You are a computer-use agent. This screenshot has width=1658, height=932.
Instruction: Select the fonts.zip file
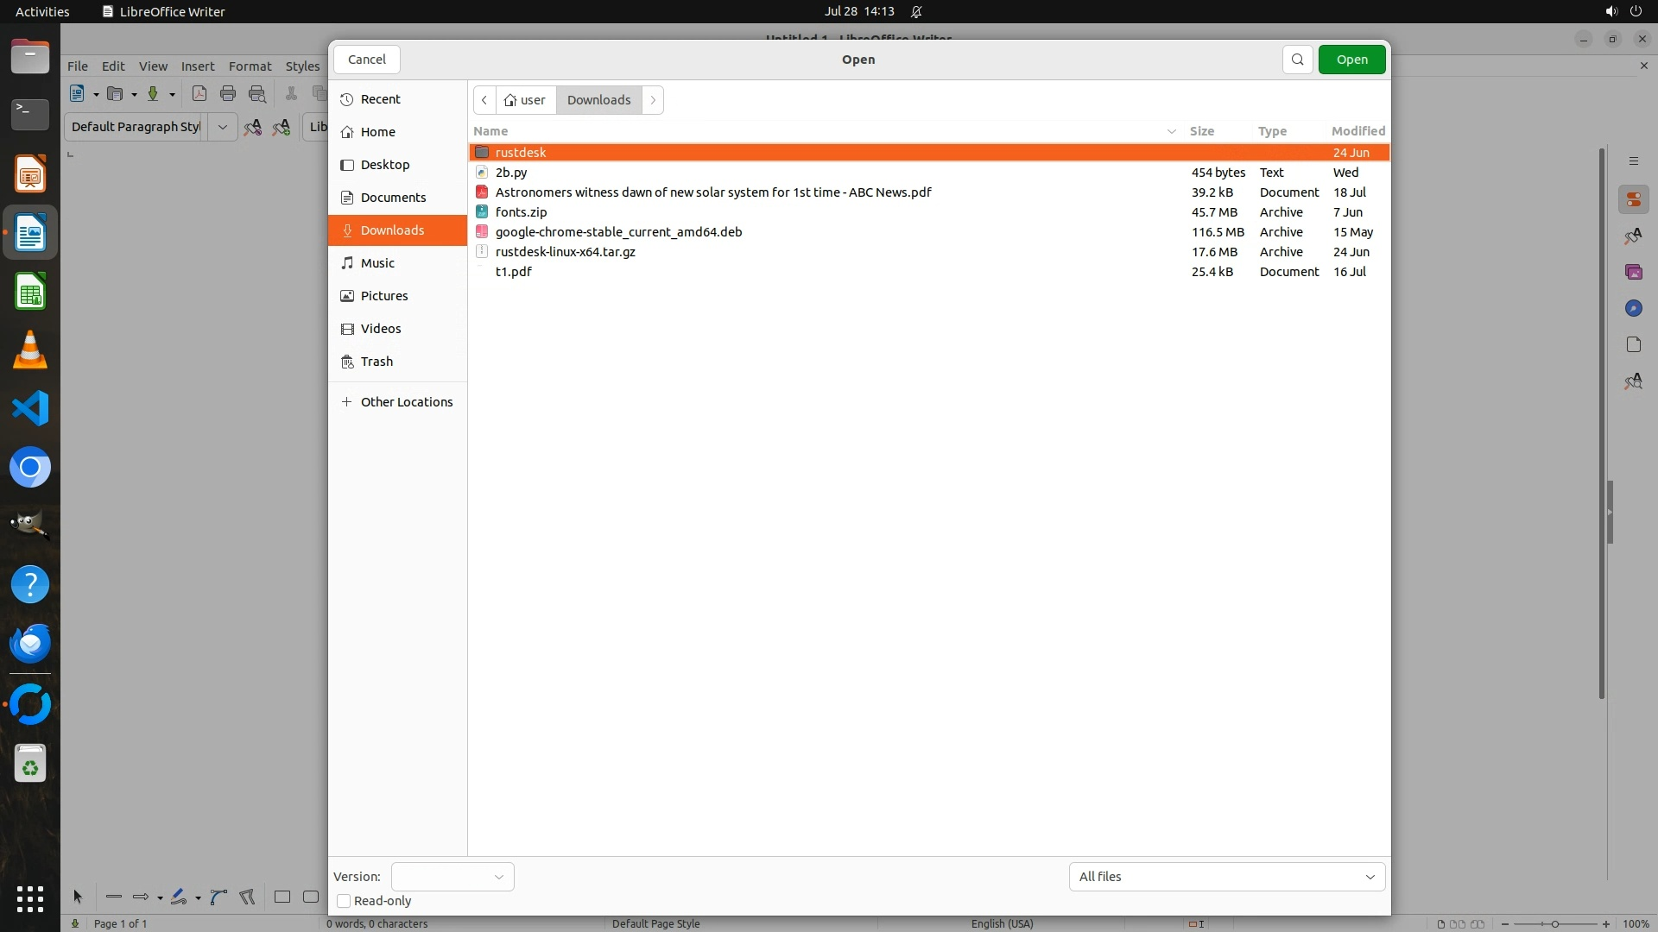coord(521,212)
